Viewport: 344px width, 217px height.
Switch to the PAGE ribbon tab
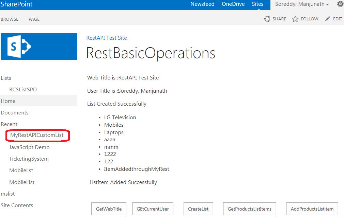(34, 19)
